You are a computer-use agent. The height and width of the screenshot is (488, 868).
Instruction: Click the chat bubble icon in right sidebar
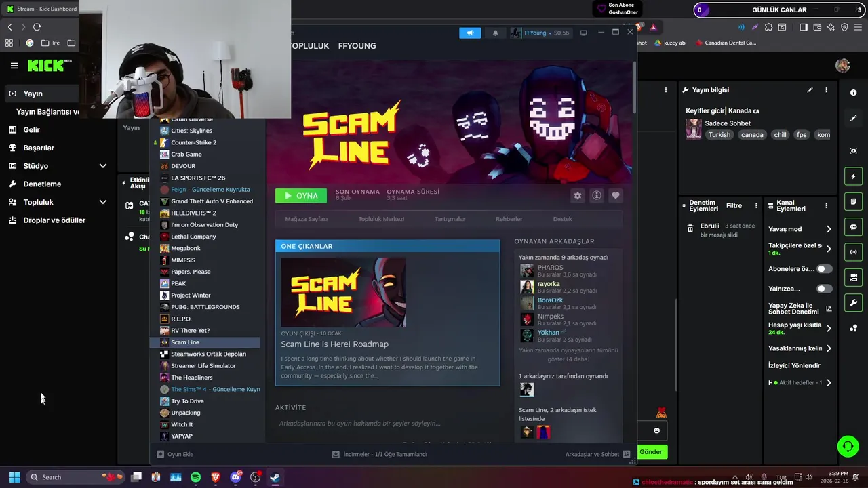click(x=853, y=227)
